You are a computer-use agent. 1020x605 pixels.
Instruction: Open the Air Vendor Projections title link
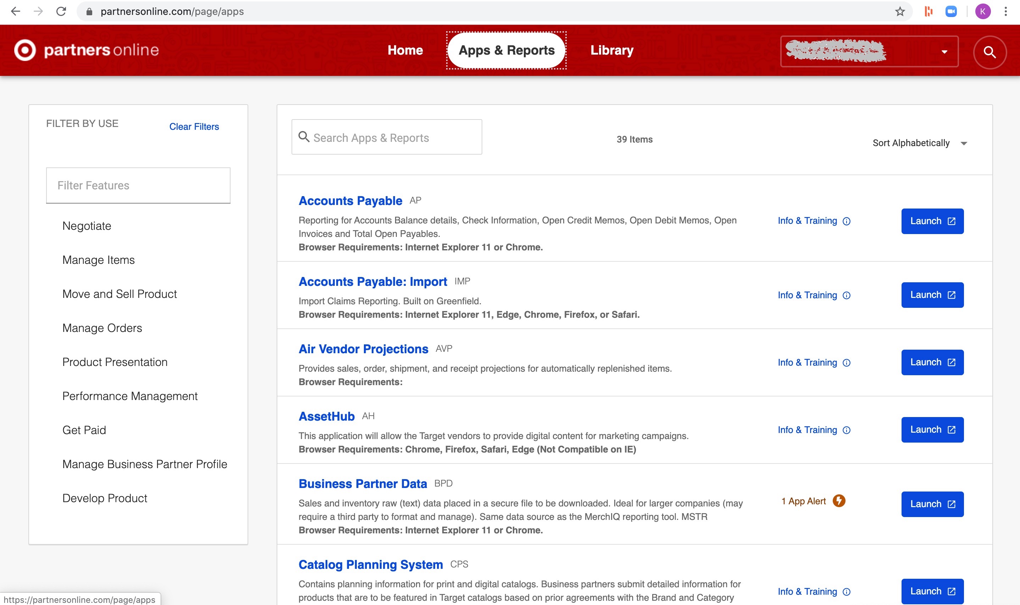point(363,349)
